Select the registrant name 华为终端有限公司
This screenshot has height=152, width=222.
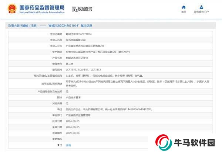pyautogui.click(x=75, y=40)
